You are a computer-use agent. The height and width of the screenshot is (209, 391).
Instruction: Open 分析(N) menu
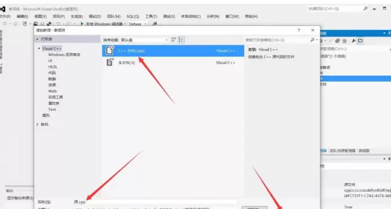(213, 16)
